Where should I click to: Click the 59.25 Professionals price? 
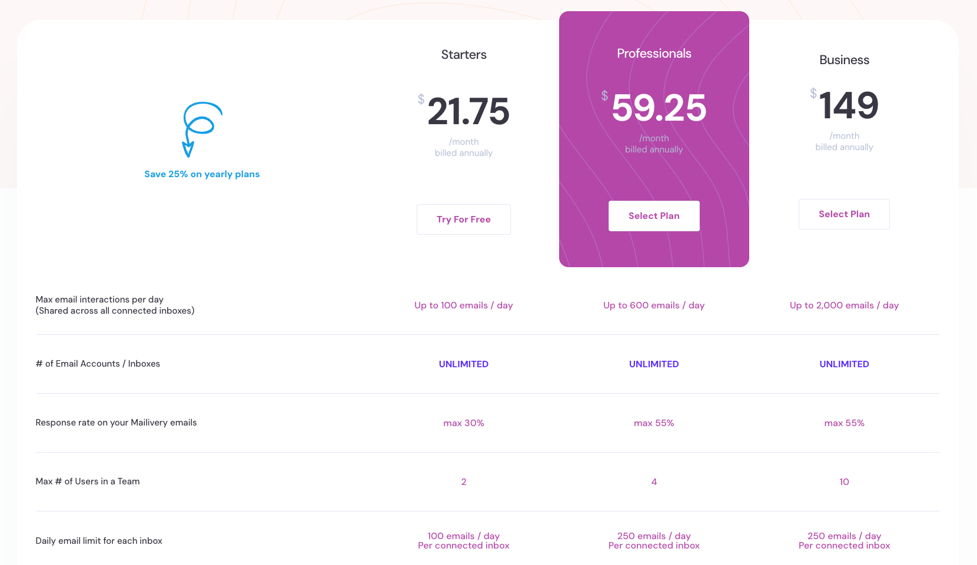tap(659, 108)
